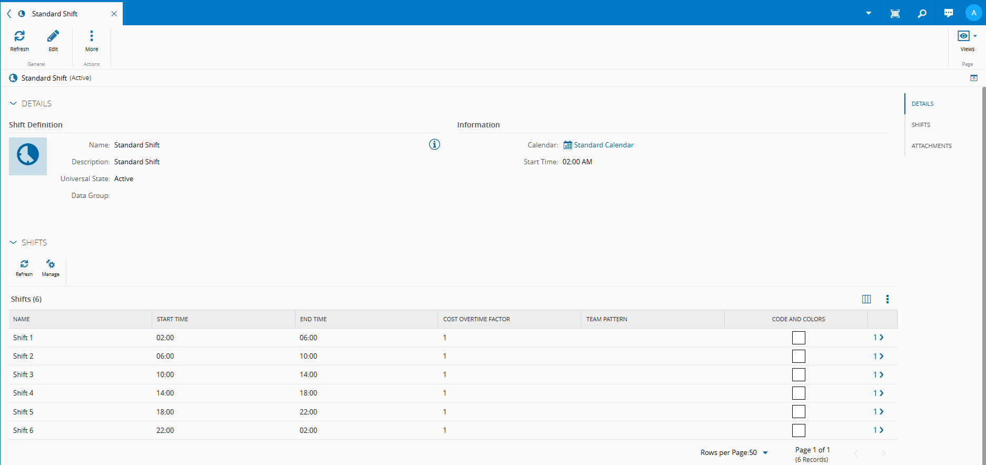Open the search magnifier in header

point(922,14)
